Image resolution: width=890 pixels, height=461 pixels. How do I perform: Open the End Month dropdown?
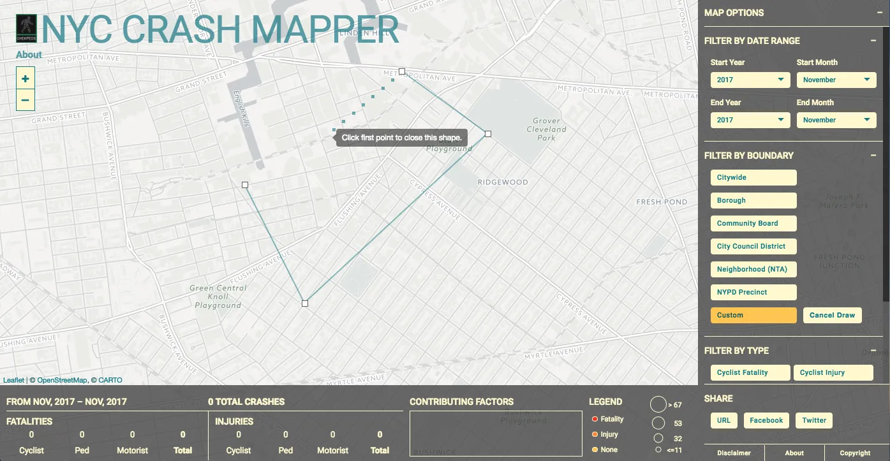point(836,120)
